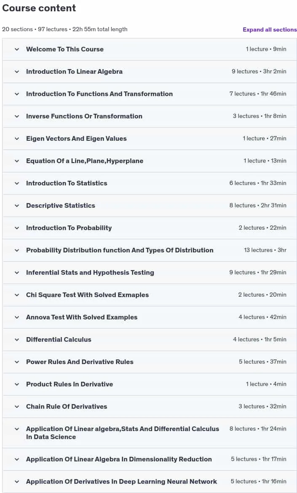
Task: Toggle the Introduction To Probability chevron
Action: 17,228
